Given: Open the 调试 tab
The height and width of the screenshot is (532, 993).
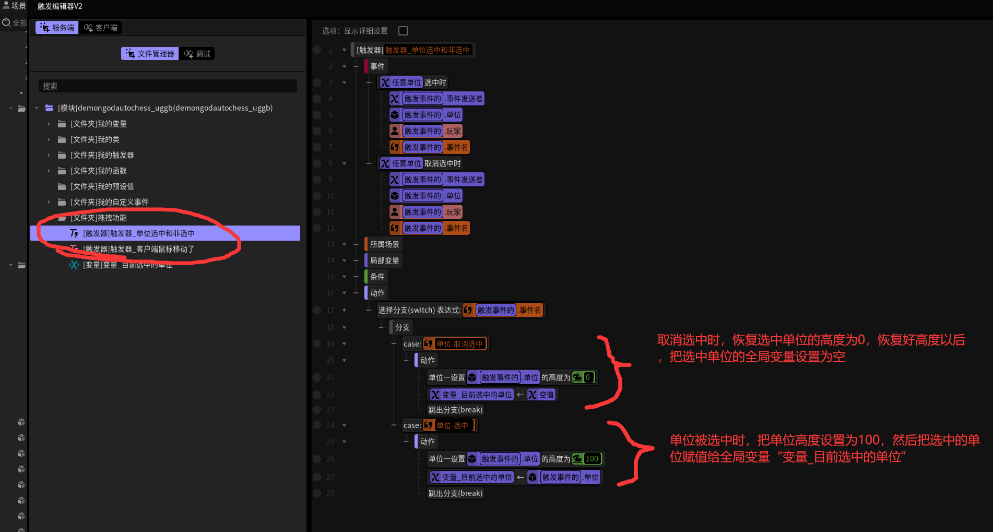Looking at the screenshot, I should coord(197,54).
